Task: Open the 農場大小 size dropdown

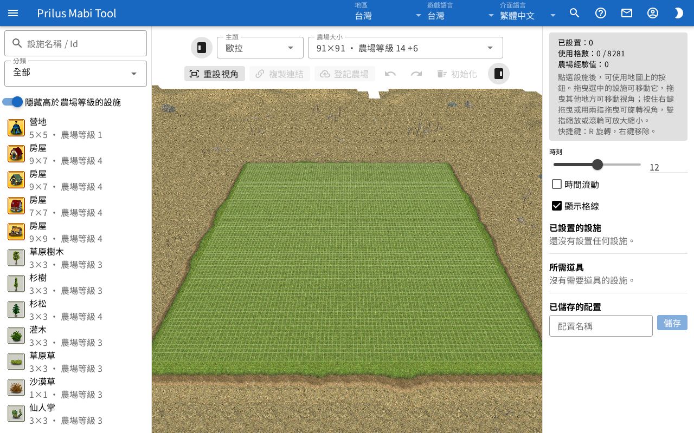Action: (406, 48)
